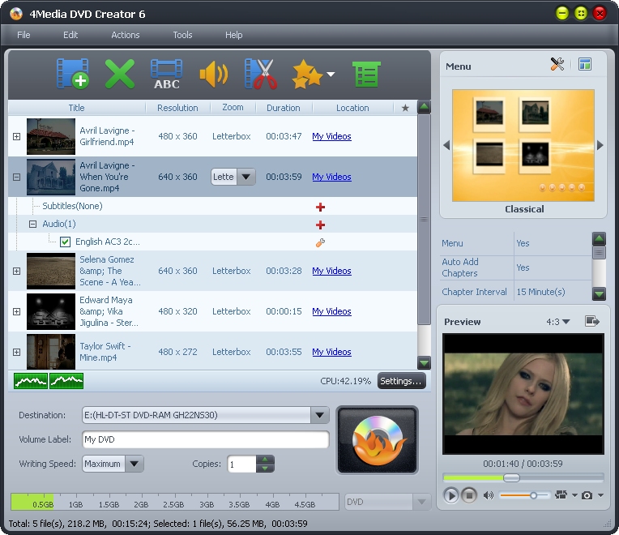
Task: Click the first green CPU graph icon
Action: point(31,381)
